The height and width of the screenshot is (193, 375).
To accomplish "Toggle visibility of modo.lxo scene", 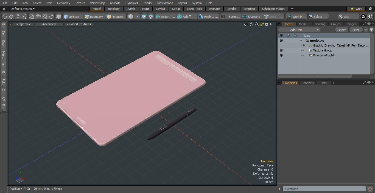I will [x=281, y=41].
